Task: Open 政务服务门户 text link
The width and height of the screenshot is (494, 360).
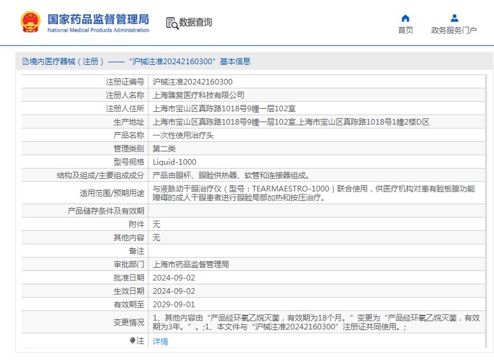Action: tap(454, 30)
